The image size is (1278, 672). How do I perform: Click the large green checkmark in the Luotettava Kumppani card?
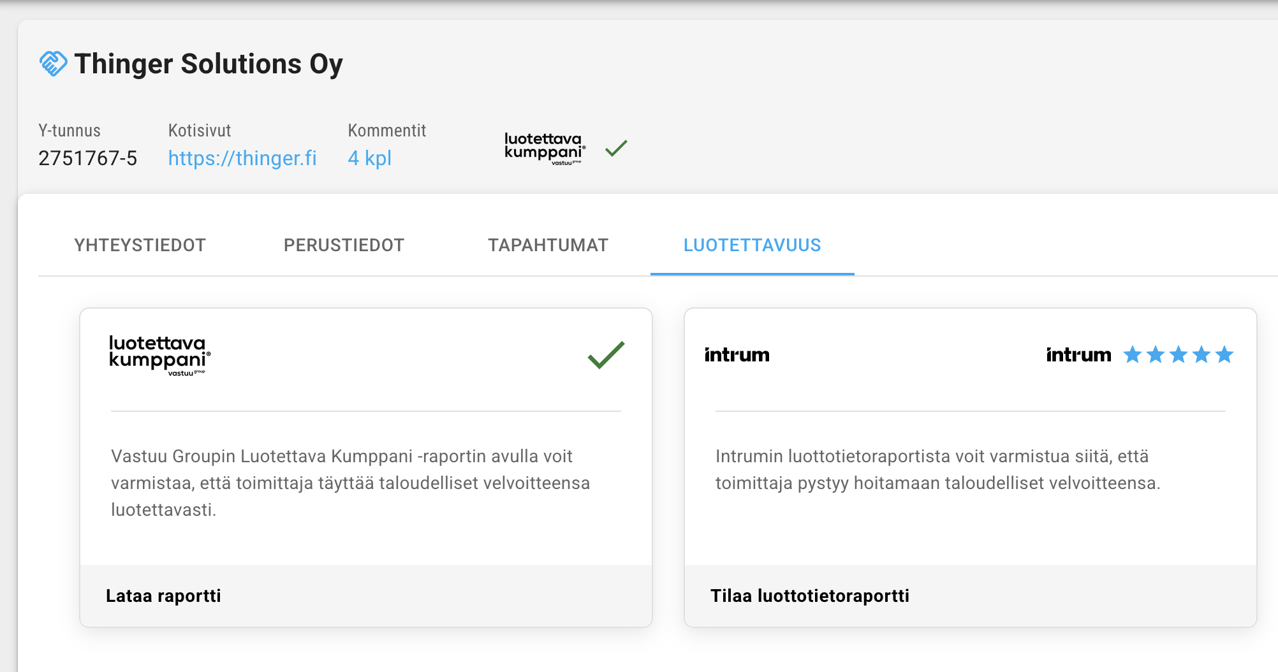point(606,355)
